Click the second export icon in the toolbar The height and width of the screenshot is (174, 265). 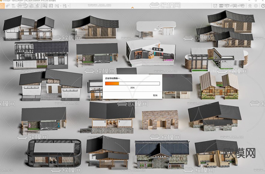point(65,6)
